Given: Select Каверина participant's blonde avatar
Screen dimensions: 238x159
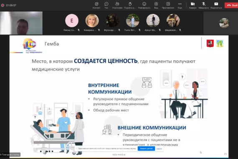Looking at the screenshot, I should [x=92, y=21].
